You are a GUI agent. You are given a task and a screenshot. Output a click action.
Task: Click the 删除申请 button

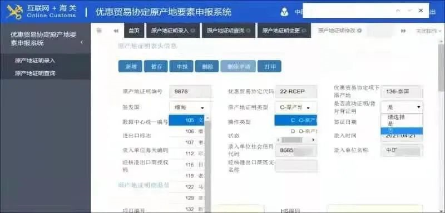tap(238, 66)
